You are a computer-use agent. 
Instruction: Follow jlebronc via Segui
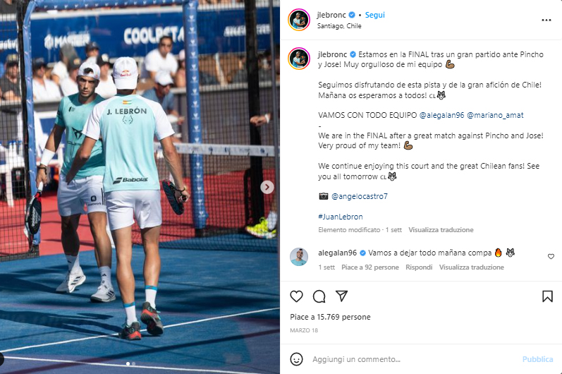[x=374, y=15]
